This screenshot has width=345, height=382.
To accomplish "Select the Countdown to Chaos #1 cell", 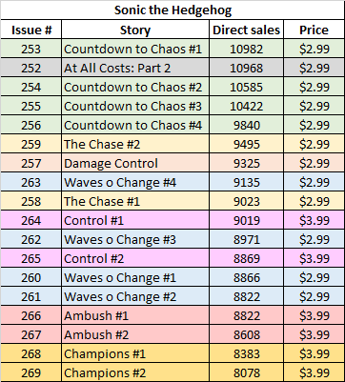I will pos(135,49).
